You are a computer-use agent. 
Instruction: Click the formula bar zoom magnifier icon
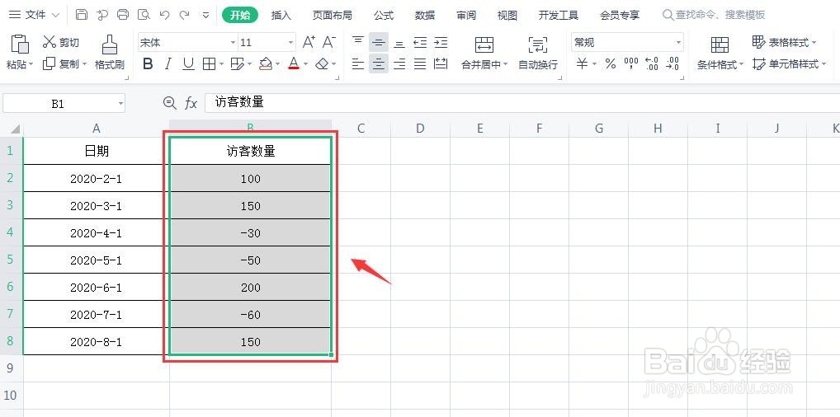(x=169, y=103)
